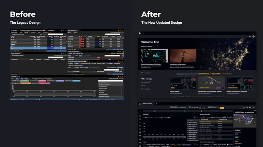Play the Introduction to Panorama video
The width and height of the screenshot is (263, 147).
pos(183,56)
